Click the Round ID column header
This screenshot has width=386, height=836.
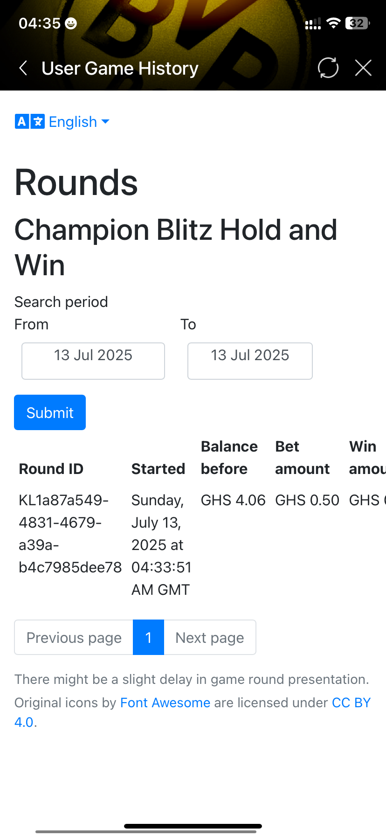coord(51,469)
